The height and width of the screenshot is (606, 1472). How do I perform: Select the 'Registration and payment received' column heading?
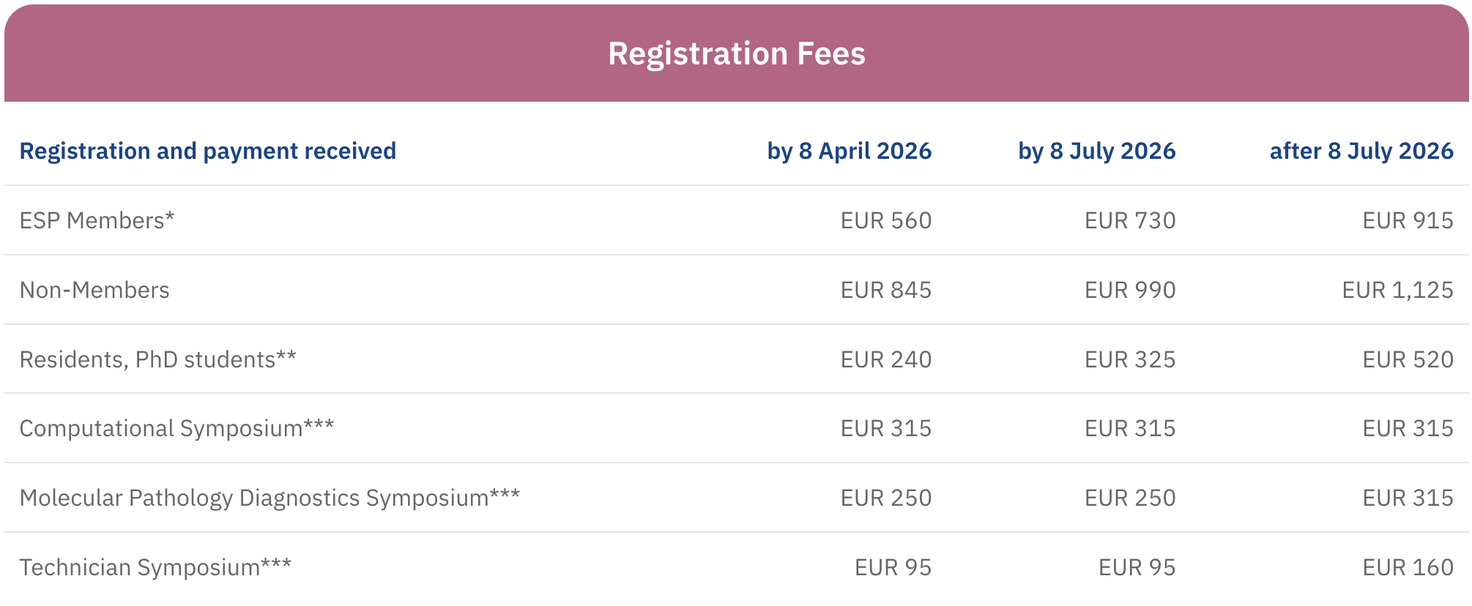point(207,151)
